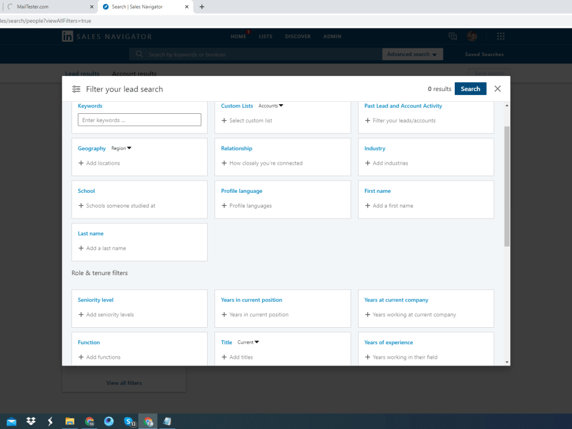Click plus icon for Filter your leads/accounts
The height and width of the screenshot is (429, 572).
(367, 120)
